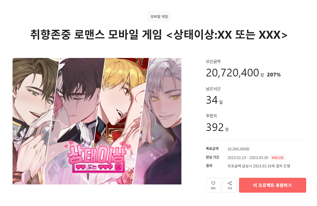Click the 392명 backer count

tap(217, 127)
